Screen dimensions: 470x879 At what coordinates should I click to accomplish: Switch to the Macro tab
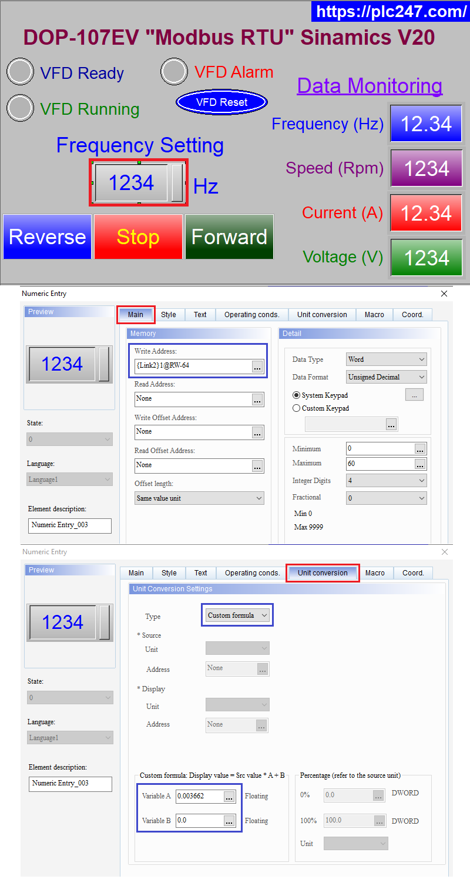pyautogui.click(x=374, y=314)
